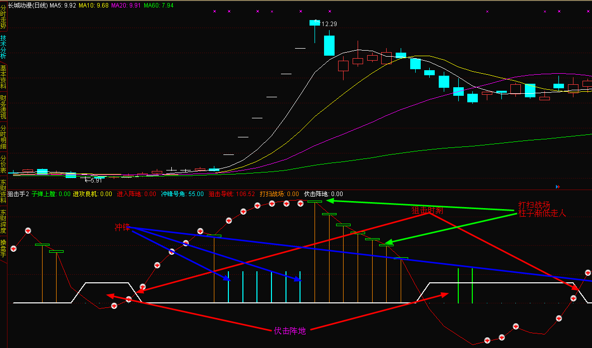Click the 狙击手2 indicator name
Screen dimensions: 592x348
[x=18, y=194]
